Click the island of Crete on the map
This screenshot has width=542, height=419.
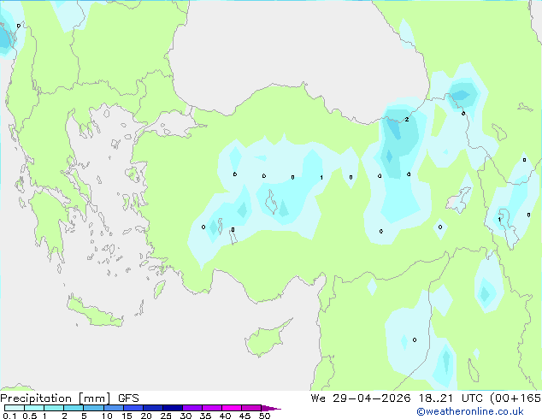point(95,313)
